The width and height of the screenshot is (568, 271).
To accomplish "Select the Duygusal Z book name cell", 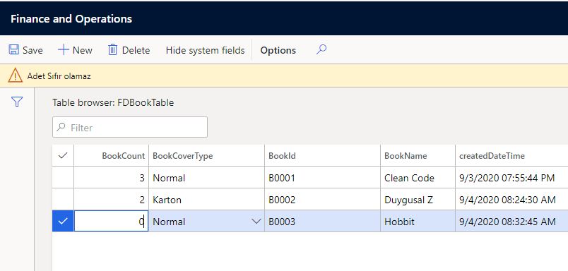I will point(418,199).
